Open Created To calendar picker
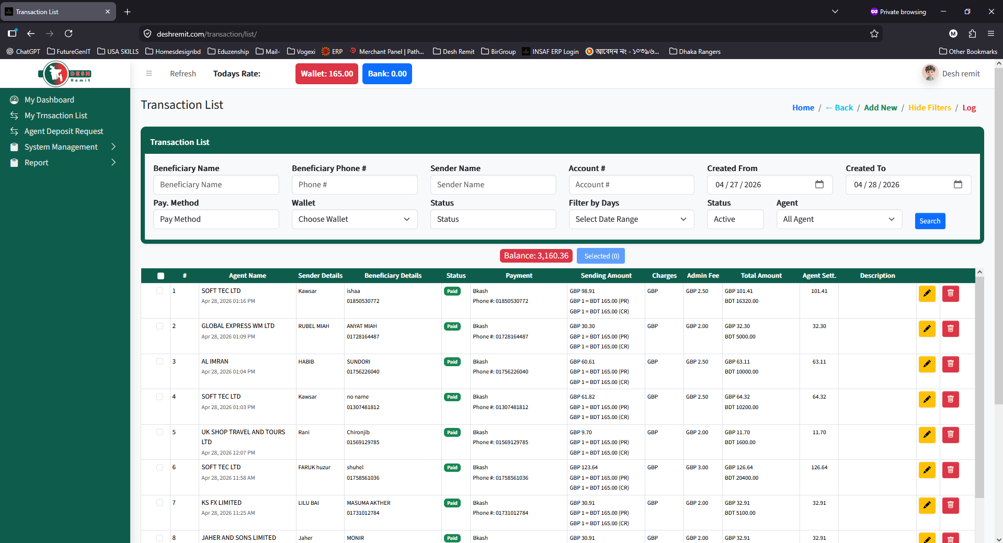The height and width of the screenshot is (543, 1003). pyautogui.click(x=958, y=184)
